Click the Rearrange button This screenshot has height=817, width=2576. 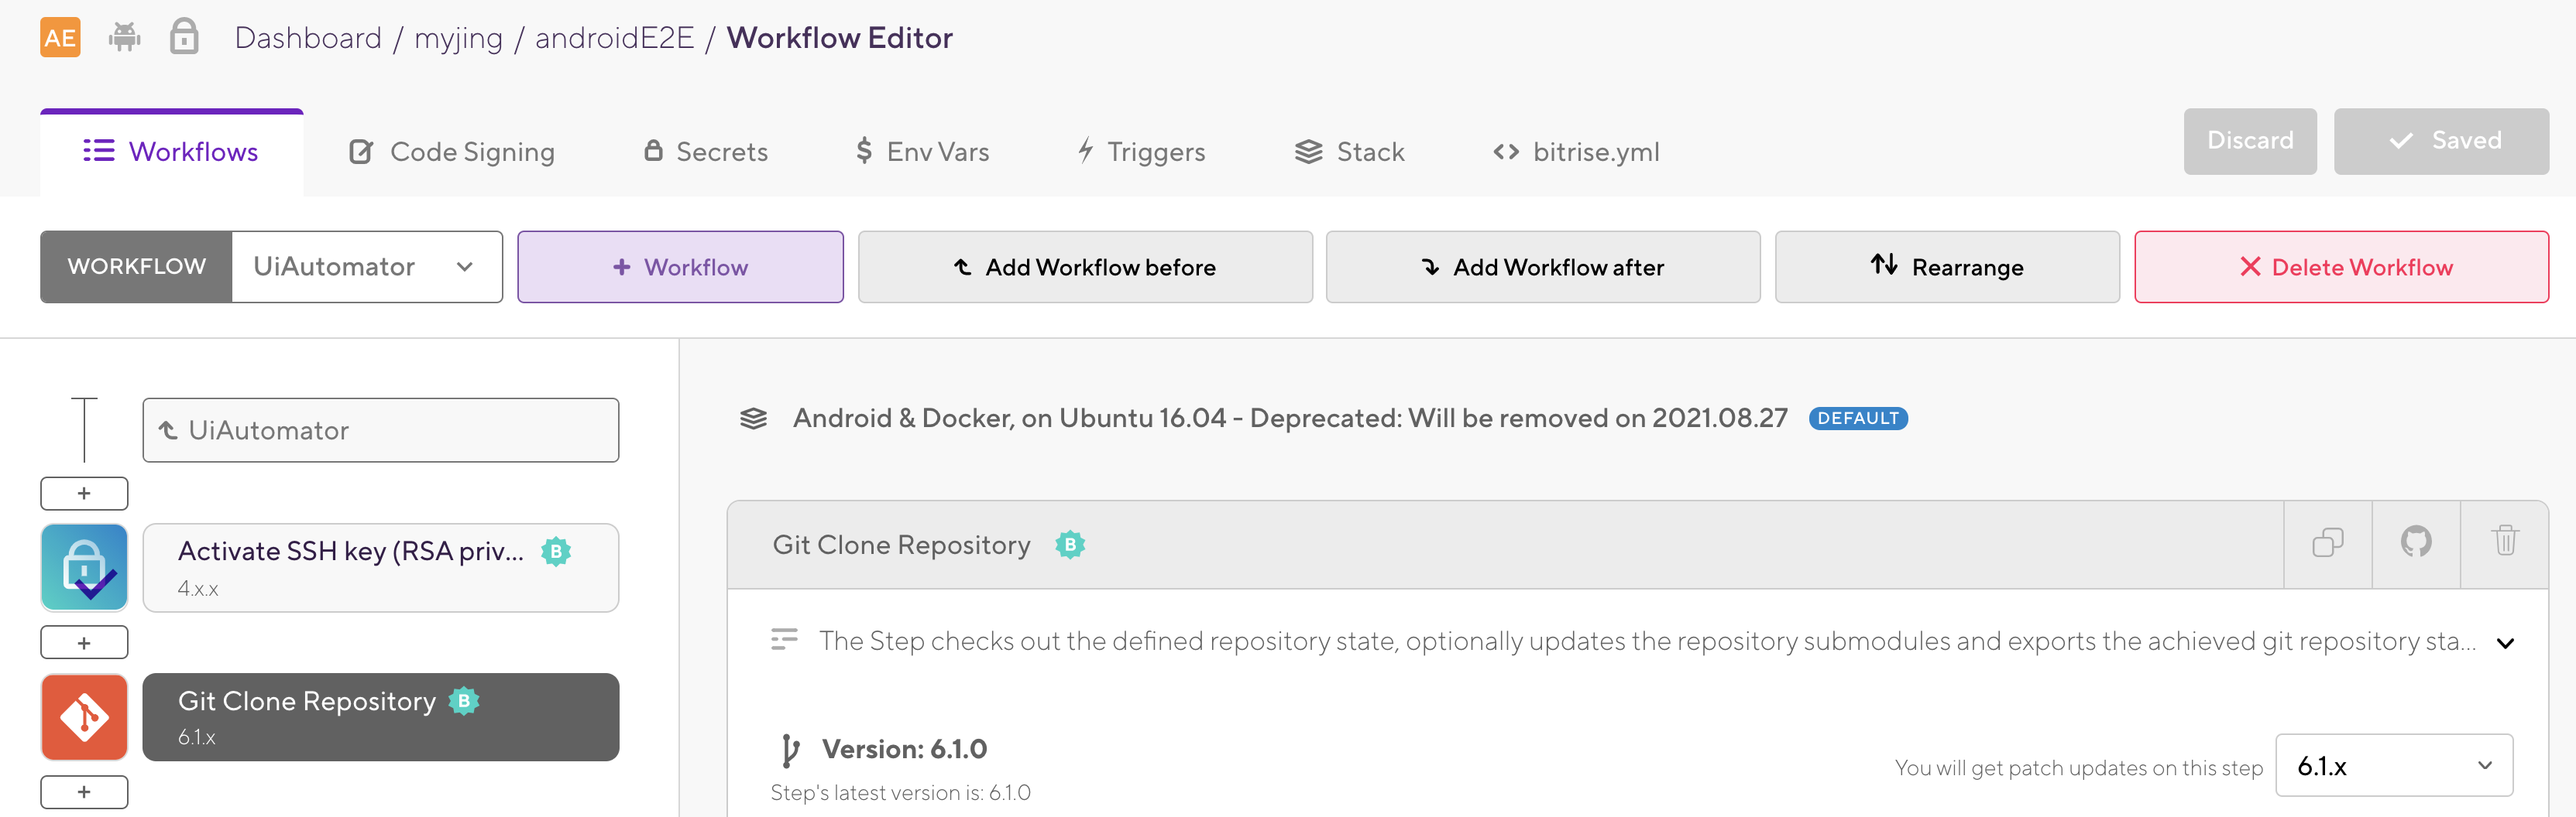point(1946,267)
